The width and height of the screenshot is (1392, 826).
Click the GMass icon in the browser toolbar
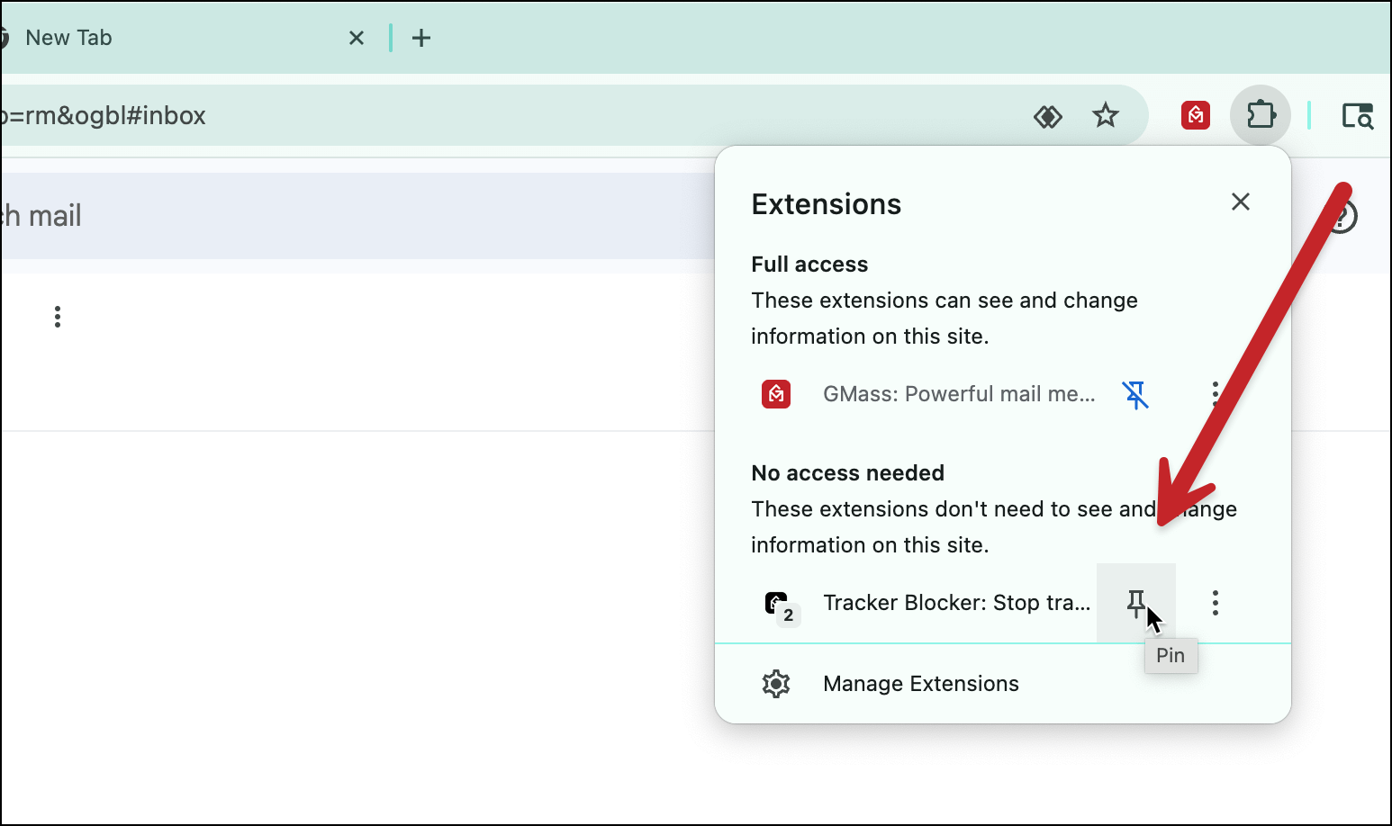click(1195, 115)
